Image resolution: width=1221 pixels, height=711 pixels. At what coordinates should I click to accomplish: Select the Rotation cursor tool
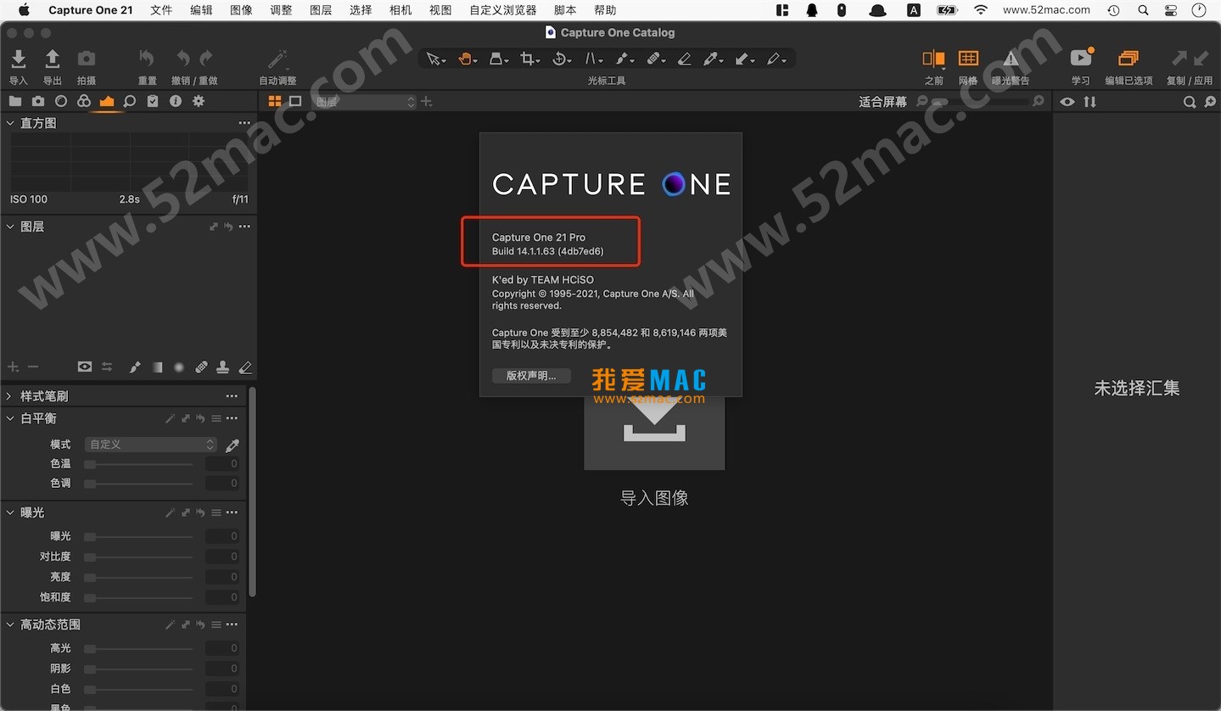[x=560, y=59]
